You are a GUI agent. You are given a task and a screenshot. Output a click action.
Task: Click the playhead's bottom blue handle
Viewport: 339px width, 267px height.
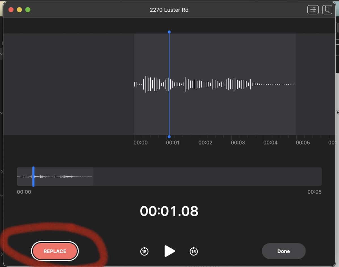[169, 137]
